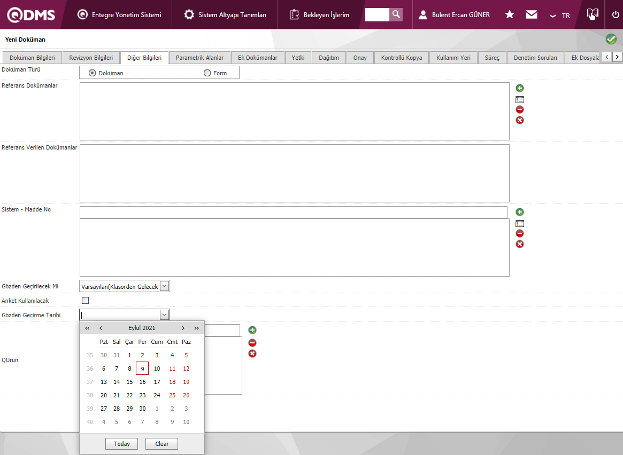Screen dimensions: 623x455
Task: Click Referans Verilen Dokümanlar list box
Action: pyautogui.click(x=295, y=174)
